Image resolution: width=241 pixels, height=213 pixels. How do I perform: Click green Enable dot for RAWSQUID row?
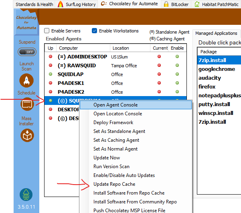[x=177, y=66]
